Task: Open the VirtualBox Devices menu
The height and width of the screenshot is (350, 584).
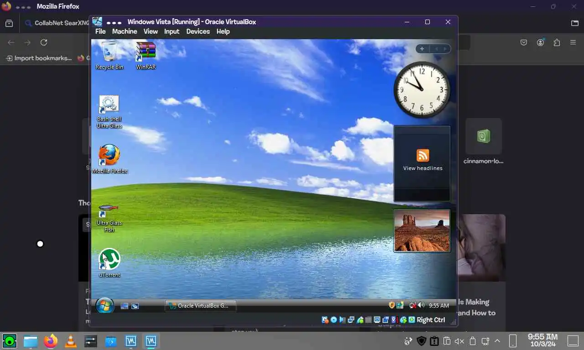Action: pos(198,31)
